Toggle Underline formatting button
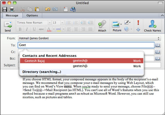165x115 pixels. point(34,29)
